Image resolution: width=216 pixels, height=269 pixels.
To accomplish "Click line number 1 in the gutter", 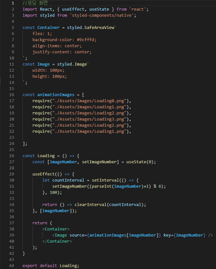I will (x=13, y=3).
